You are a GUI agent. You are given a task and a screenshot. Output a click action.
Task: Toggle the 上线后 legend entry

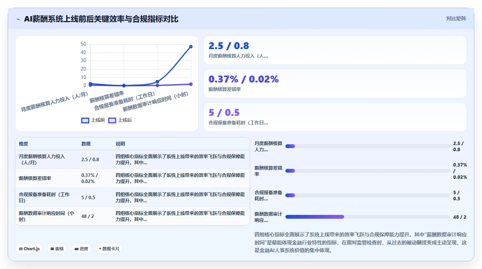[x=120, y=120]
